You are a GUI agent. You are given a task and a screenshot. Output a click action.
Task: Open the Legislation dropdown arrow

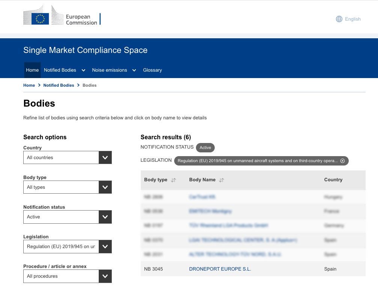pos(105,247)
